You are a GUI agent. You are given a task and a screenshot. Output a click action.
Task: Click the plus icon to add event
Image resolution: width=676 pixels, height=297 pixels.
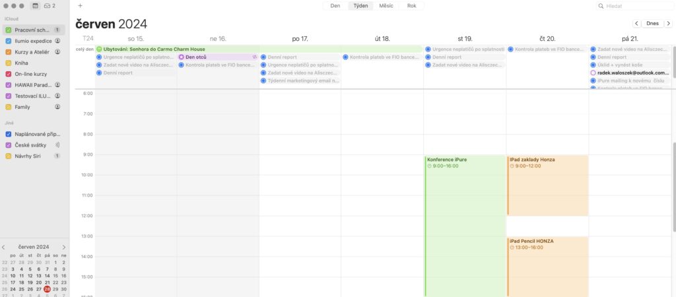pyautogui.click(x=80, y=5)
